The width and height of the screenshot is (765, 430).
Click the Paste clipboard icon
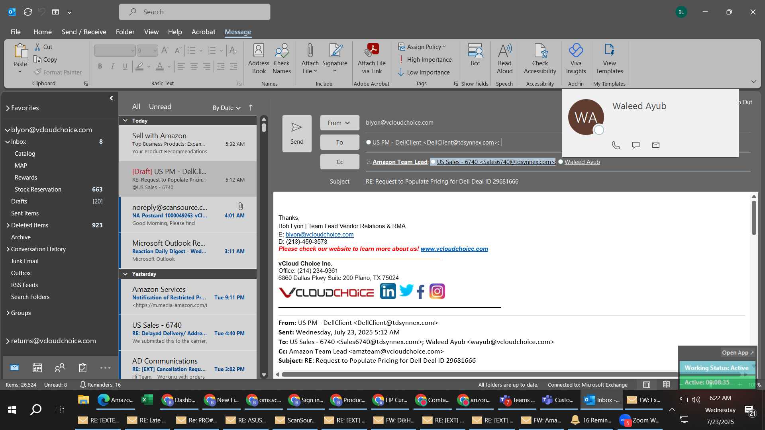click(20, 51)
